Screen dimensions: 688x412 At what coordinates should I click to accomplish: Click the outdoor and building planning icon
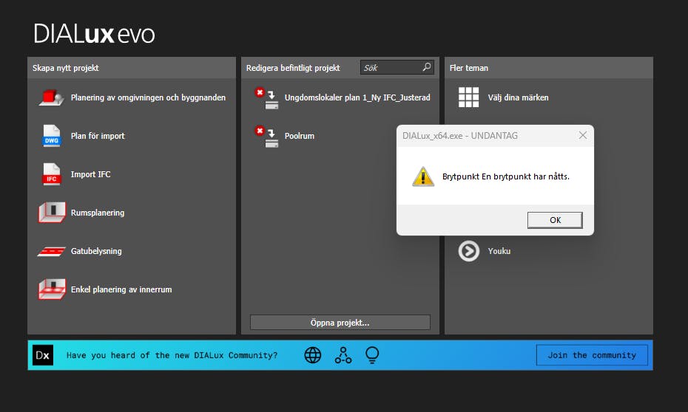(x=51, y=97)
